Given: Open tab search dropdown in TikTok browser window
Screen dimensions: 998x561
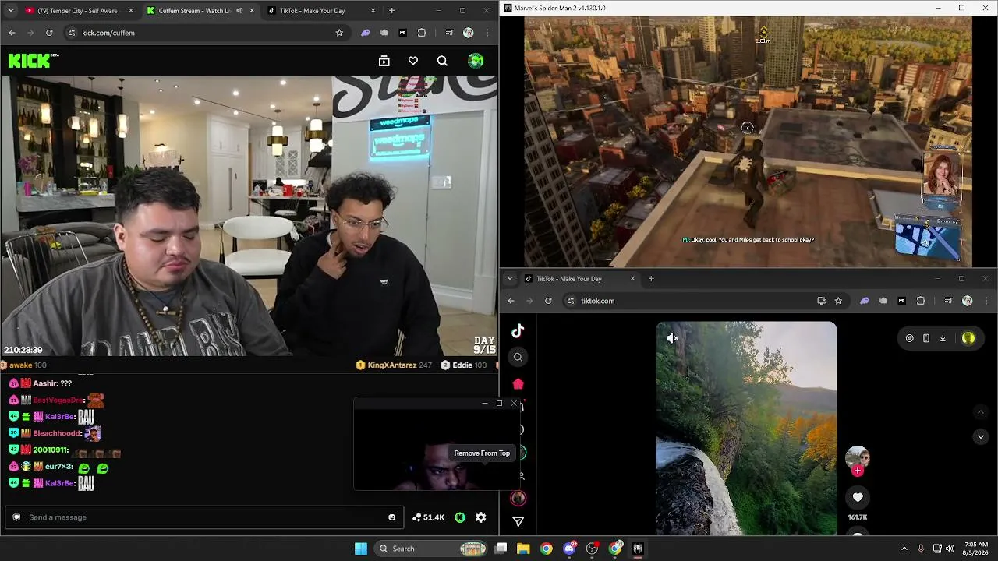Looking at the screenshot, I should (509, 279).
